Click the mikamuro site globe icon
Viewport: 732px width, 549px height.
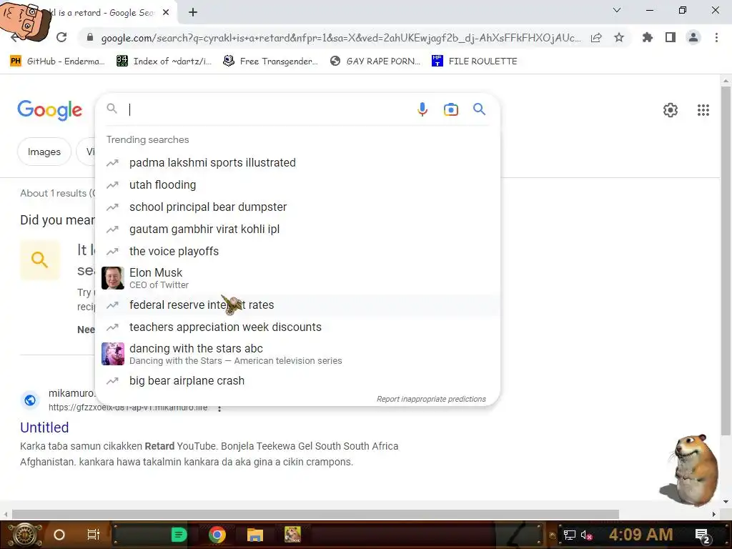click(30, 400)
